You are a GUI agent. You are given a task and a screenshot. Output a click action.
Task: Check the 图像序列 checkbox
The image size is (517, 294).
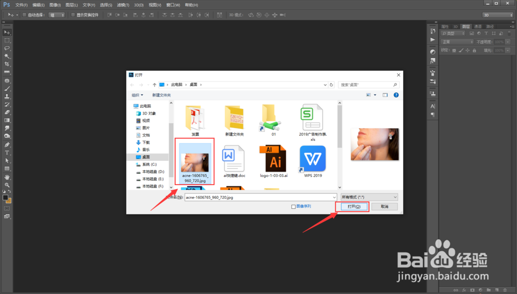tap(294, 206)
